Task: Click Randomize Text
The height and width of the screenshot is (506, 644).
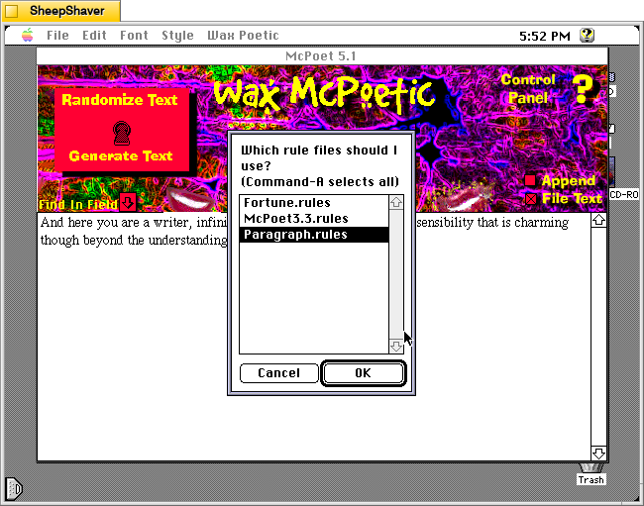Action: click(x=120, y=100)
